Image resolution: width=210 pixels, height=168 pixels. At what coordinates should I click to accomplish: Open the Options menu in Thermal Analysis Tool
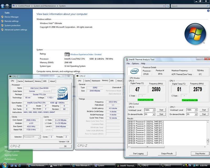click(x=135, y=64)
